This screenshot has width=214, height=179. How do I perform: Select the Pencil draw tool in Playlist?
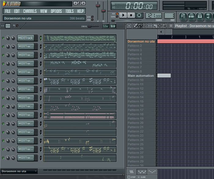pyautogui.click(x=135, y=26)
